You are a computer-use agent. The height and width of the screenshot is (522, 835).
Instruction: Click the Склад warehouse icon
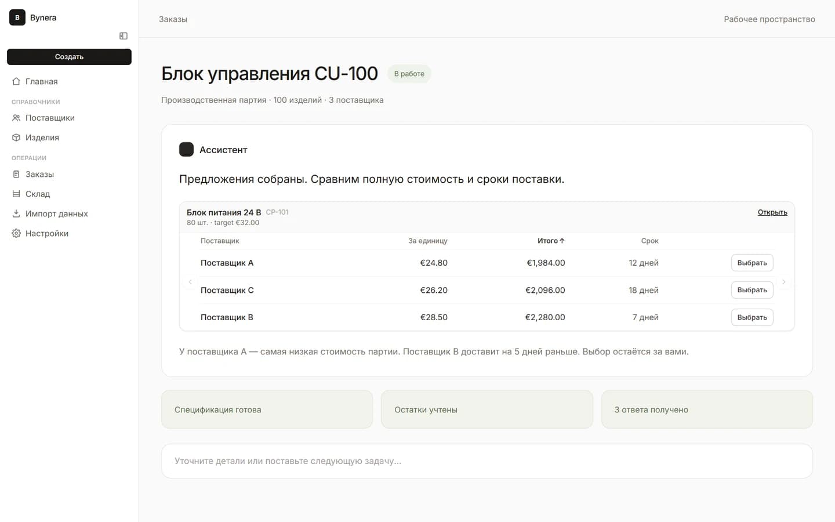(16, 194)
